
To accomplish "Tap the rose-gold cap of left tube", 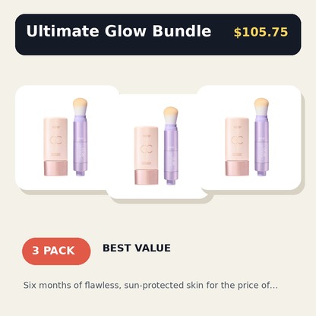I will [x=55, y=169].
